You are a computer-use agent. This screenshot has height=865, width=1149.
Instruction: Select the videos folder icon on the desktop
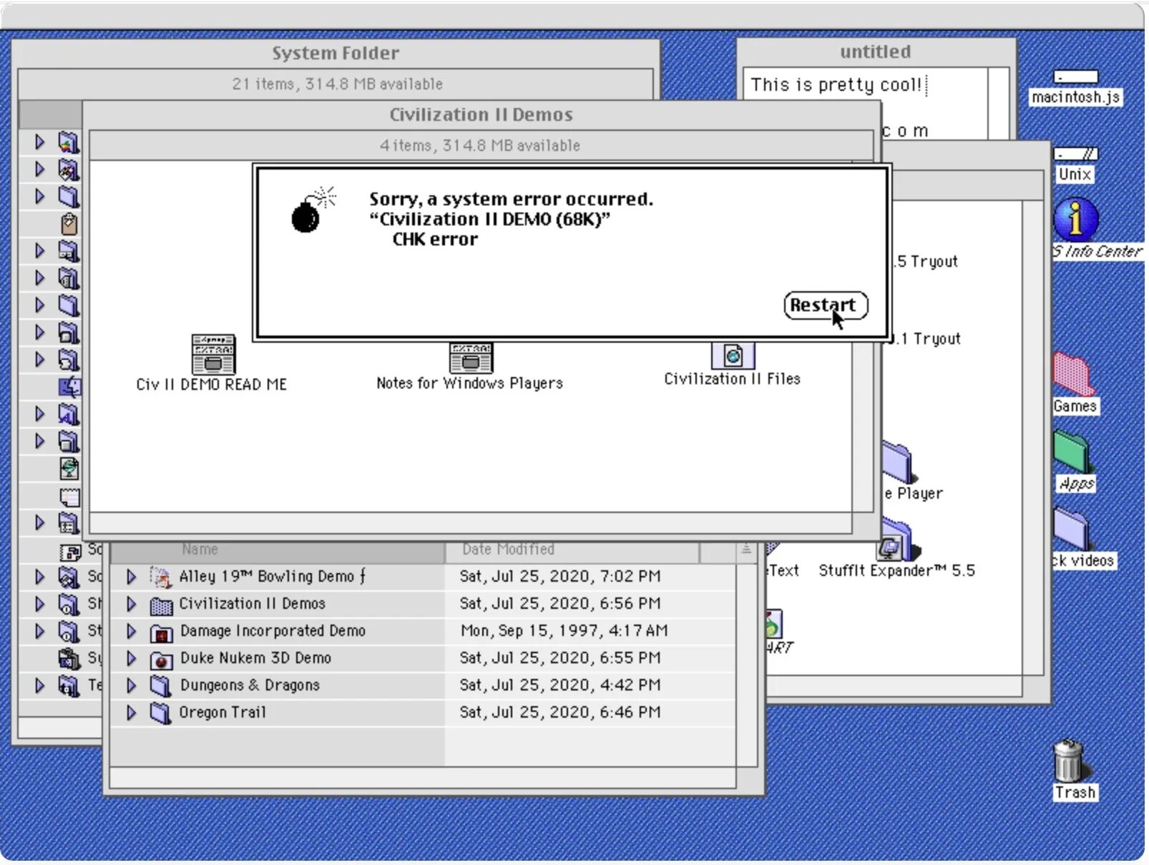[x=1072, y=529]
